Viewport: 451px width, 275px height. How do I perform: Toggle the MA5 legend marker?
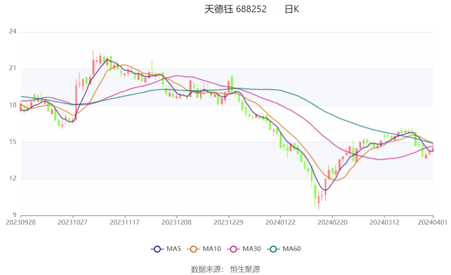pyautogui.click(x=157, y=249)
